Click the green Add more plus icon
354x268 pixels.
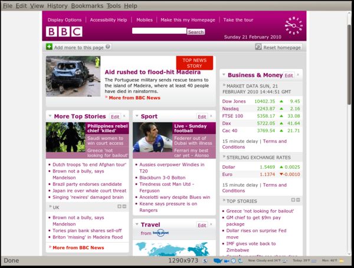49,47
